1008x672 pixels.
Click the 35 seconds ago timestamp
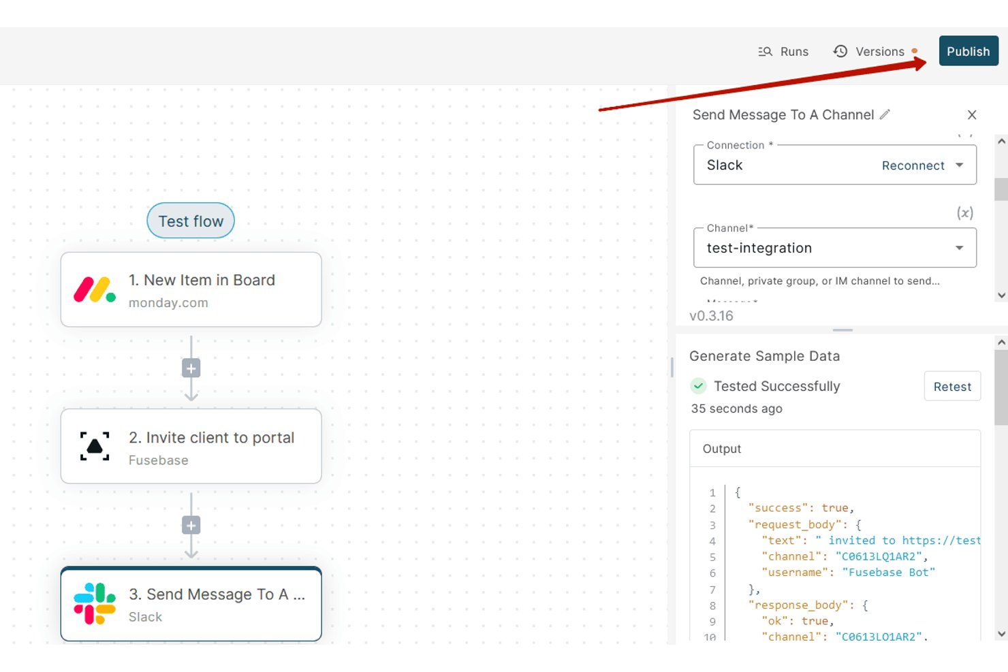pos(736,409)
